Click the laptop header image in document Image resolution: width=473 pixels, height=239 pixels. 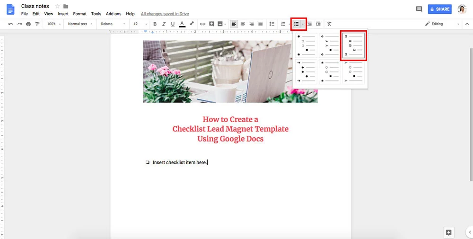tap(230, 71)
